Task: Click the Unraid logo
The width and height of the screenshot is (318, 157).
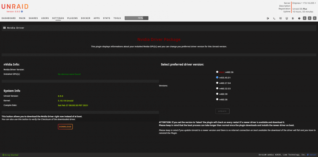Action: [15, 6]
